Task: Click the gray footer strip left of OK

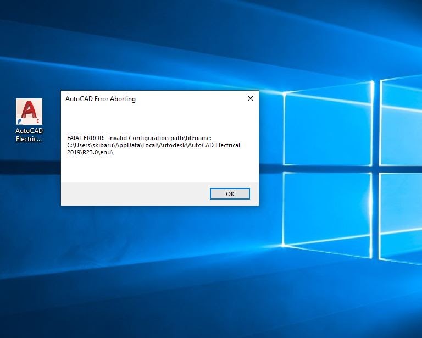Action: point(132,194)
